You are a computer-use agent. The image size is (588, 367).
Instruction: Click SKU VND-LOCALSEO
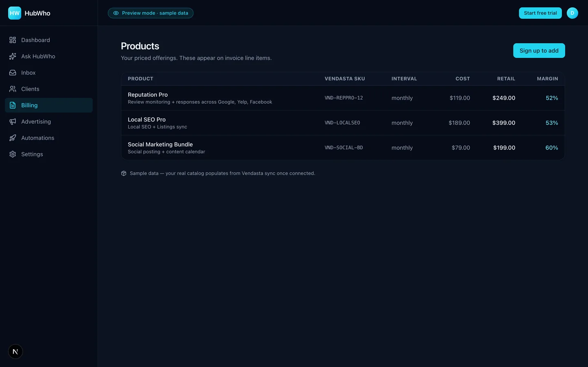(342, 123)
